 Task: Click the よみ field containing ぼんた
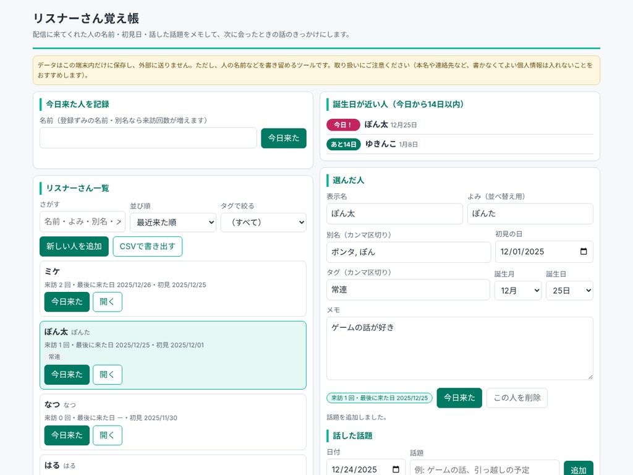click(x=530, y=213)
